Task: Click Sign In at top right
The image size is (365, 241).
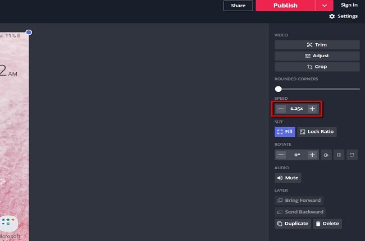Action: click(x=349, y=5)
